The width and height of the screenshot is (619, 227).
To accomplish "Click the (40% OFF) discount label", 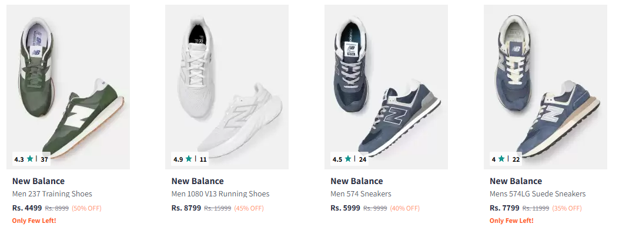I will point(404,208).
